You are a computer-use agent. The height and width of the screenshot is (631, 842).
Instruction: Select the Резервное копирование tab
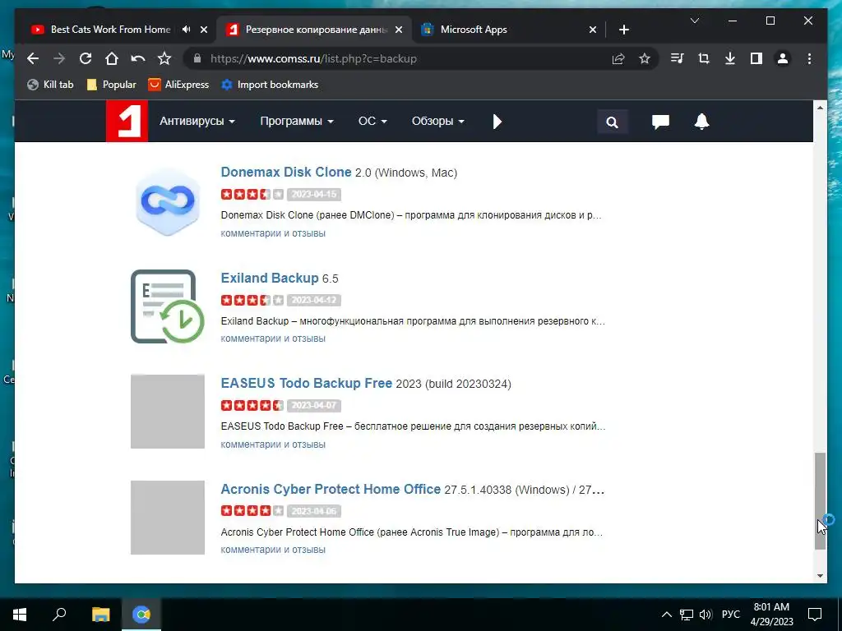(316, 30)
